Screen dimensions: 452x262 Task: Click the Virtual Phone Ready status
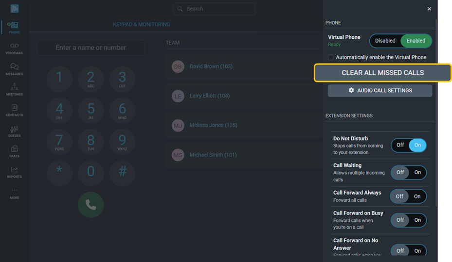(334, 45)
